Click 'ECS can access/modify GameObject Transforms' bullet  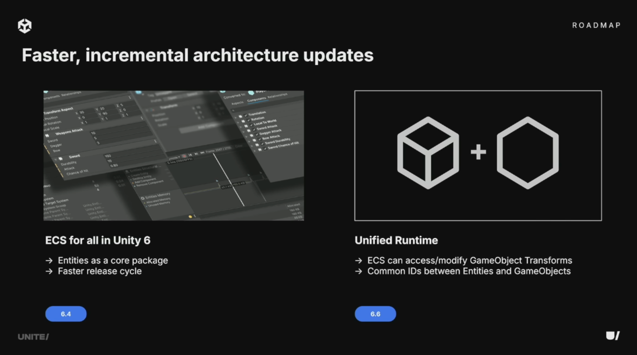pyautogui.click(x=470, y=260)
